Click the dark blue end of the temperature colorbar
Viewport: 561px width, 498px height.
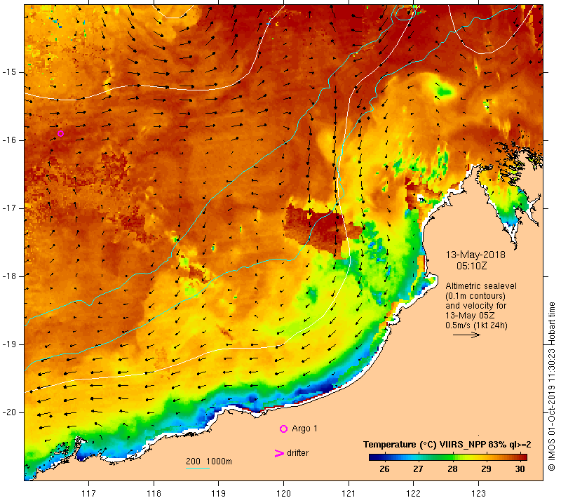coord(374,457)
